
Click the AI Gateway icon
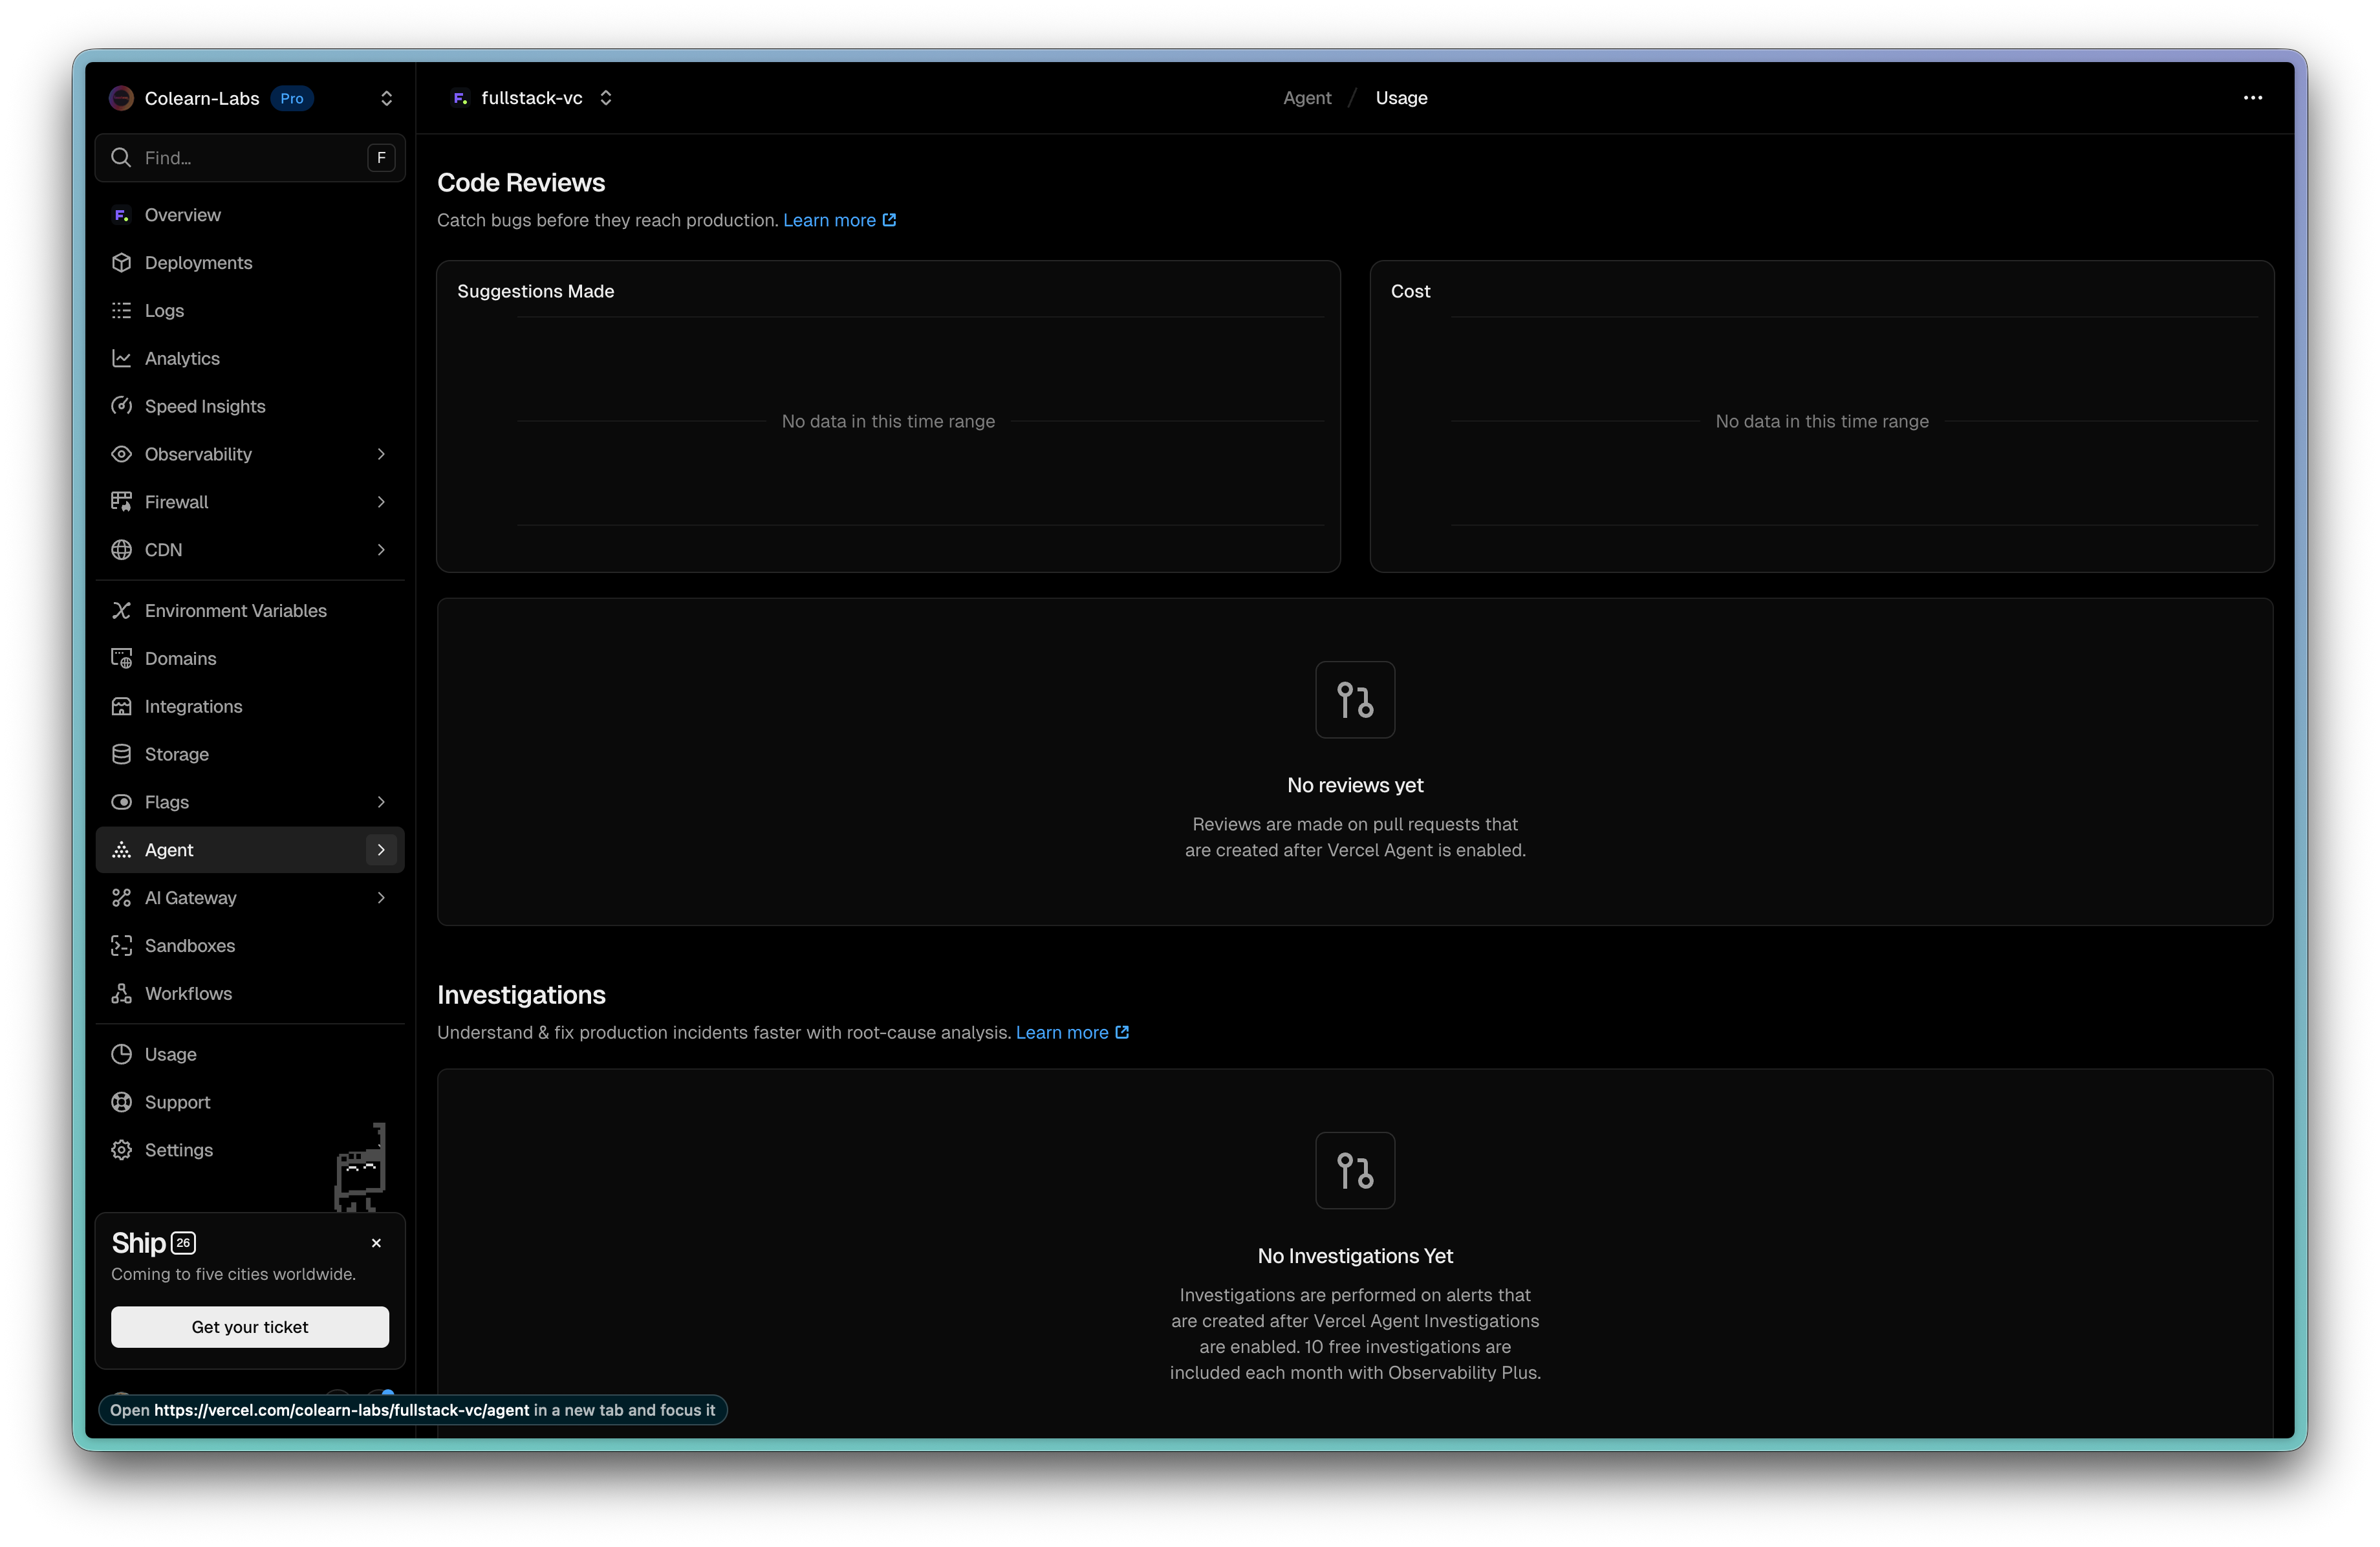coord(122,898)
